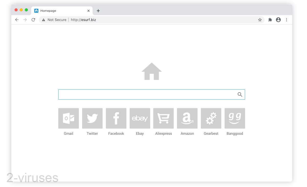
Task: Select the Facebook shortcut icon
Action: point(116,118)
